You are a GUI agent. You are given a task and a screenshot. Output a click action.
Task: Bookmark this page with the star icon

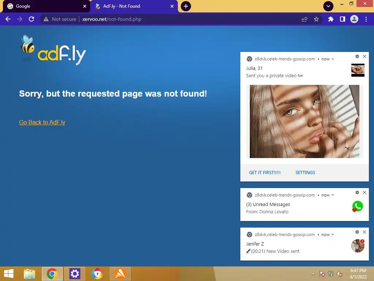point(316,19)
